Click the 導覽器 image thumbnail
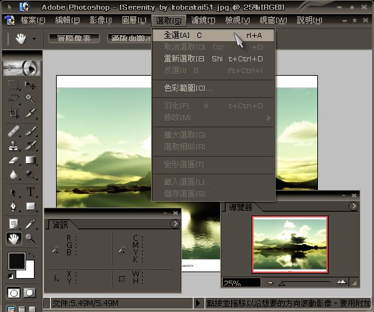The height and width of the screenshot is (312, 374). (x=290, y=244)
